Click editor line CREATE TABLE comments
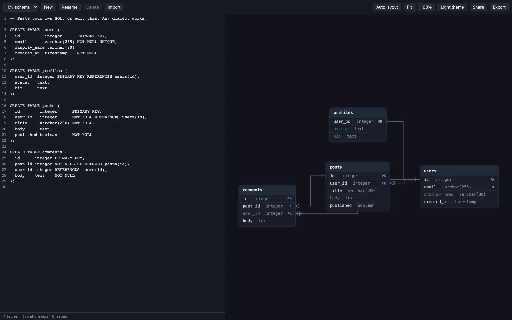Viewport: 512px width, 320px height. pyautogui.click(x=38, y=152)
